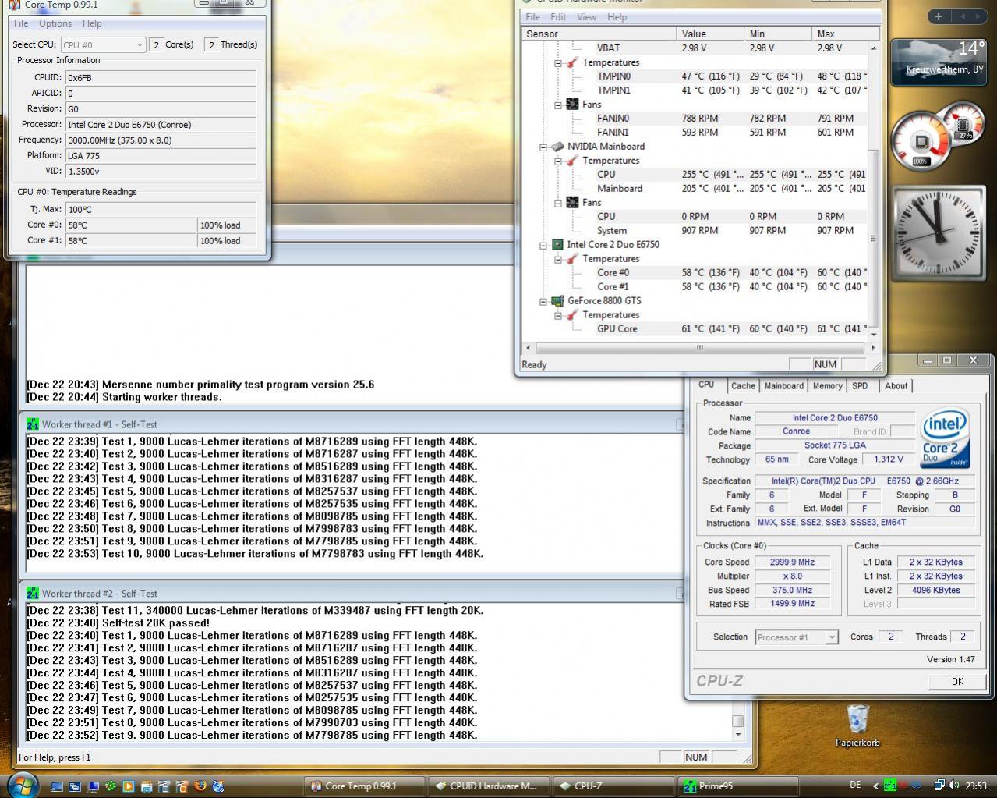The height and width of the screenshot is (798, 997).
Task: Click scroll-down arrow in Worker thread #2
Action: 738,735
